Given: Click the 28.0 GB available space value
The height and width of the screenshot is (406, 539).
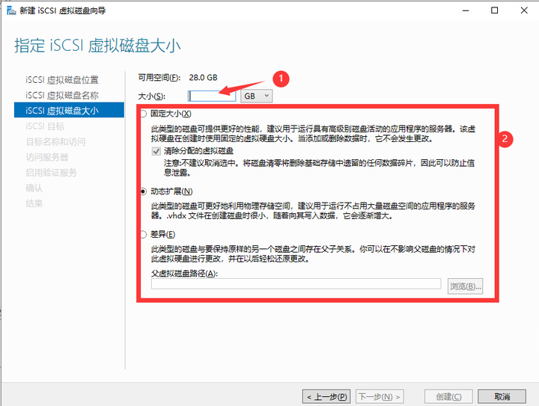Looking at the screenshot, I should 203,78.
